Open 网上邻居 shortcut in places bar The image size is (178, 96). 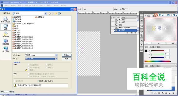pos(6,49)
